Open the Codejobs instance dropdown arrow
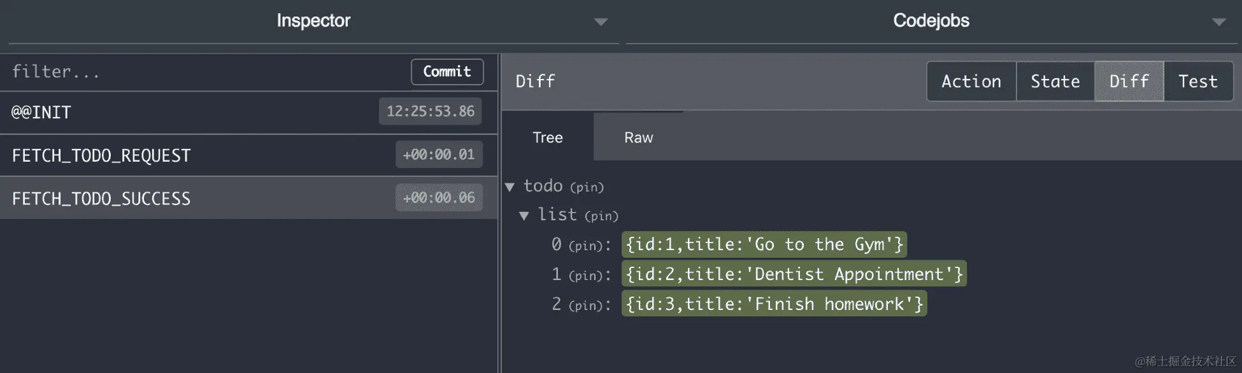Screen dimensions: 1242x373 click(x=1219, y=22)
